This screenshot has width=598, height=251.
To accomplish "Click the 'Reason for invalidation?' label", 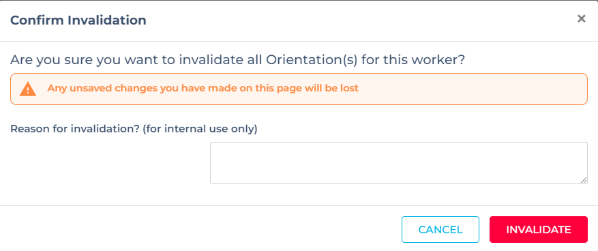I will pyautogui.click(x=75, y=129).
